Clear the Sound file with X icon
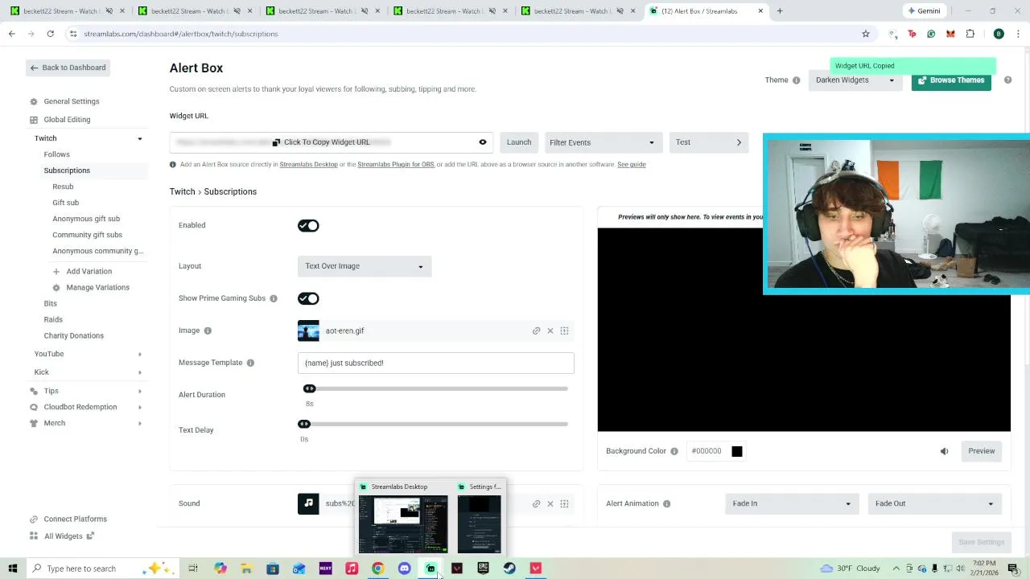Image resolution: width=1030 pixels, height=579 pixels. click(x=550, y=503)
